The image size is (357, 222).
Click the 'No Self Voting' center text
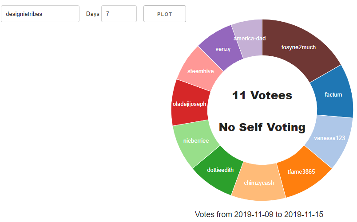pos(262,128)
